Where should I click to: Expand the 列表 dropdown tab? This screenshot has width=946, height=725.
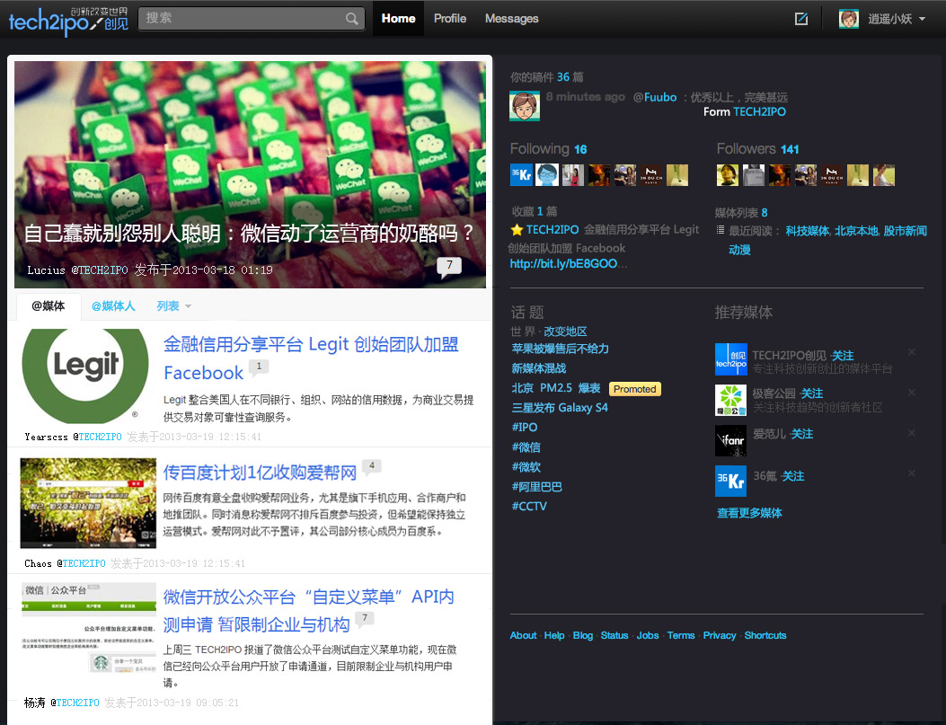coord(173,306)
